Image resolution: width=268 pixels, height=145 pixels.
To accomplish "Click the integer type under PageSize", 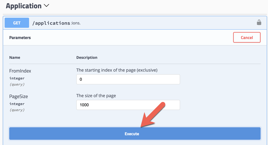I will [x=17, y=104].
